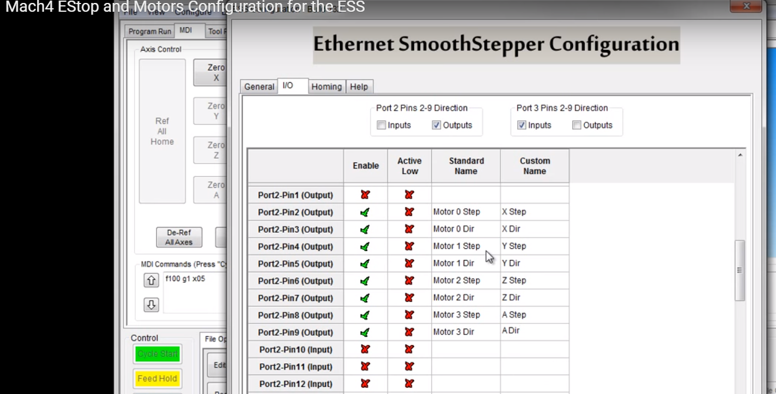Toggle Enable checkmark for Port2-Pin3 (Output)
This screenshot has height=394, width=776.
tap(365, 229)
